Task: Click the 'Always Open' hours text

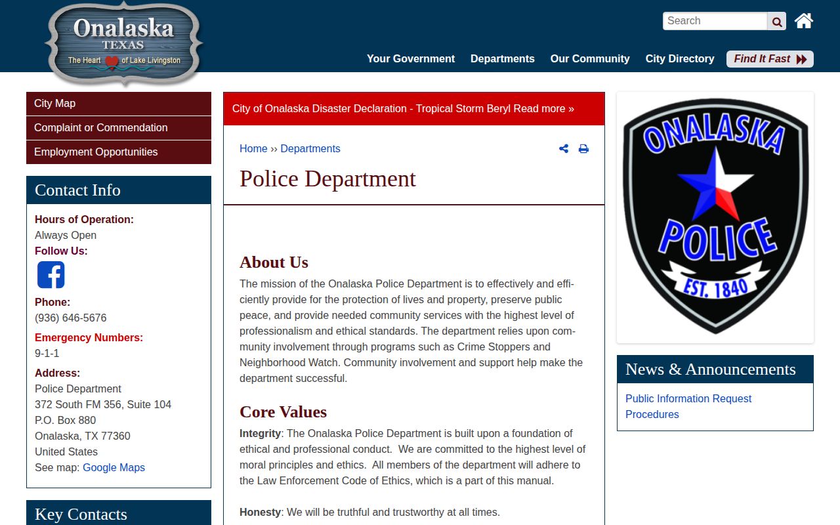Action: click(66, 236)
